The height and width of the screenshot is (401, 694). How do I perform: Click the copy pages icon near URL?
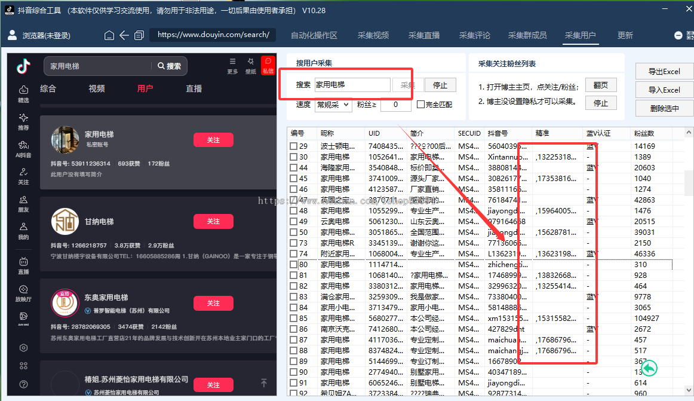coord(139,35)
